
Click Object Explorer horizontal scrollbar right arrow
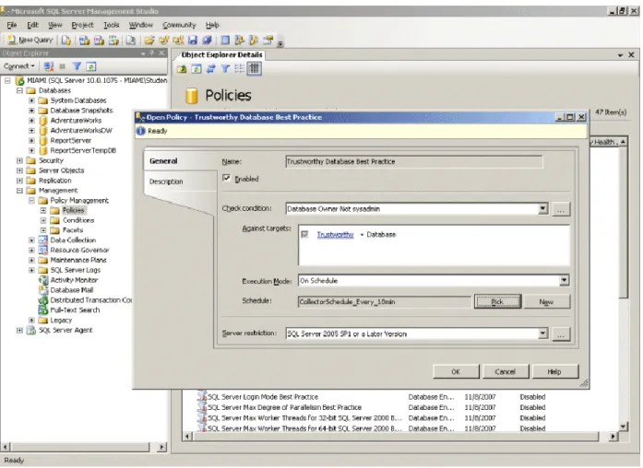[162, 447]
